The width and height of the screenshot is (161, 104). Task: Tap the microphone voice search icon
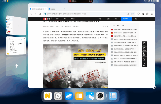pos(128,14)
